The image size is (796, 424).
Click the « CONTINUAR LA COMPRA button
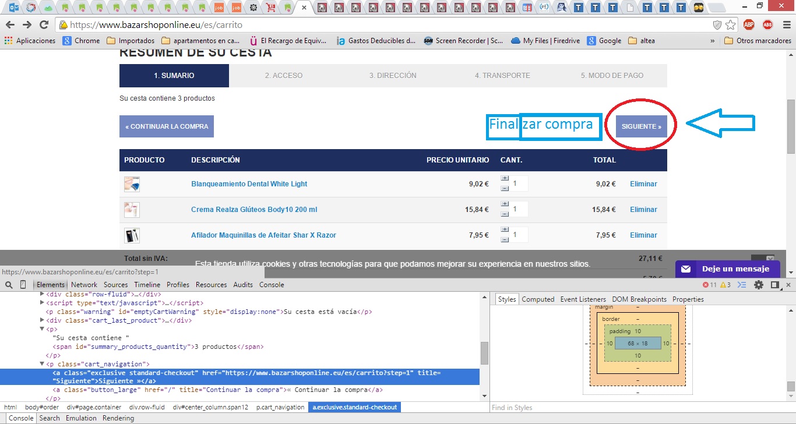click(x=167, y=126)
